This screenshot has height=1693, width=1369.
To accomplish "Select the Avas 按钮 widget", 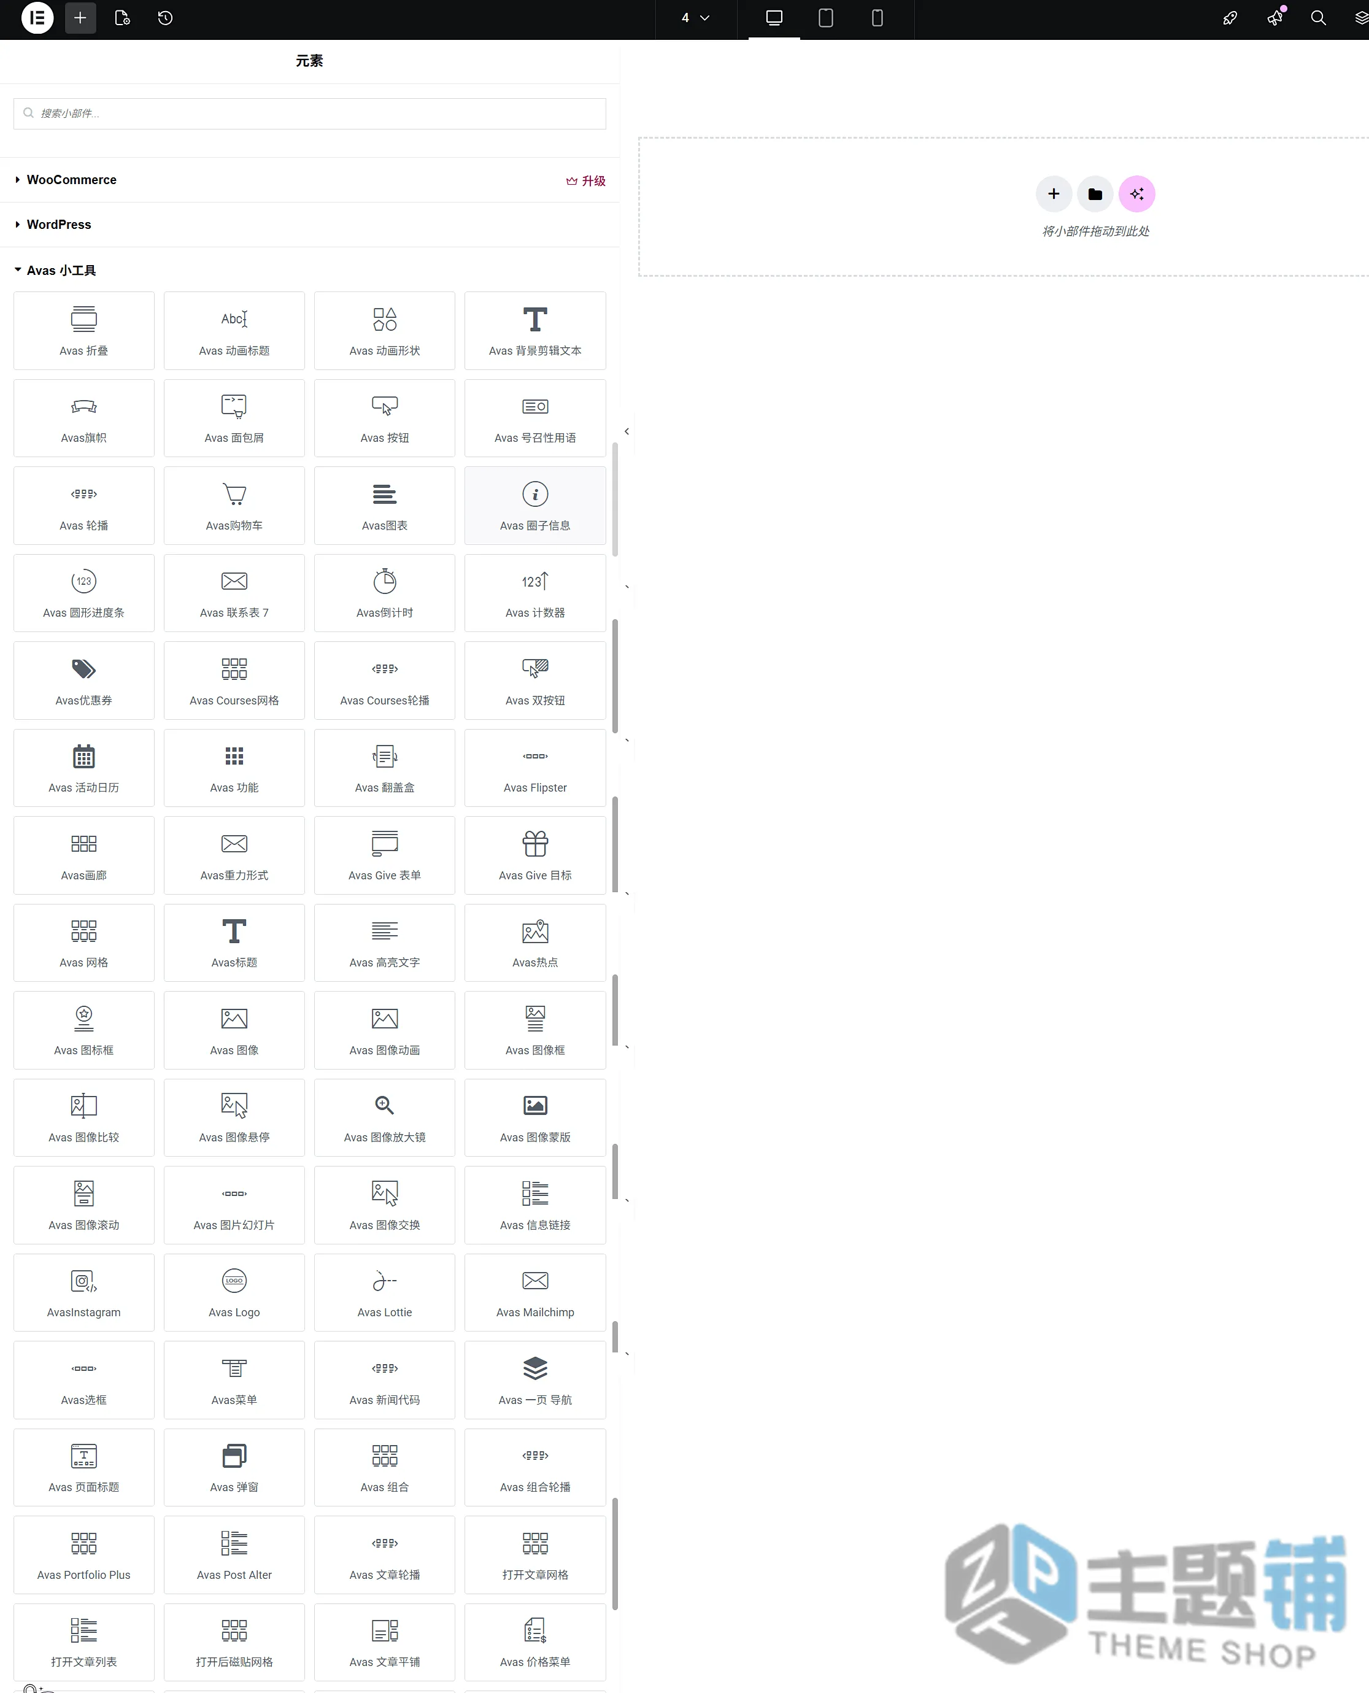I will click(x=385, y=418).
